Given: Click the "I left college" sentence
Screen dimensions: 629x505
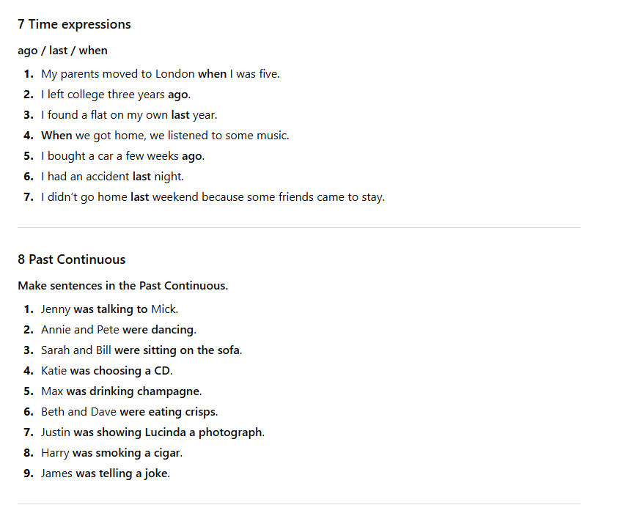Looking at the screenshot, I should [115, 95].
